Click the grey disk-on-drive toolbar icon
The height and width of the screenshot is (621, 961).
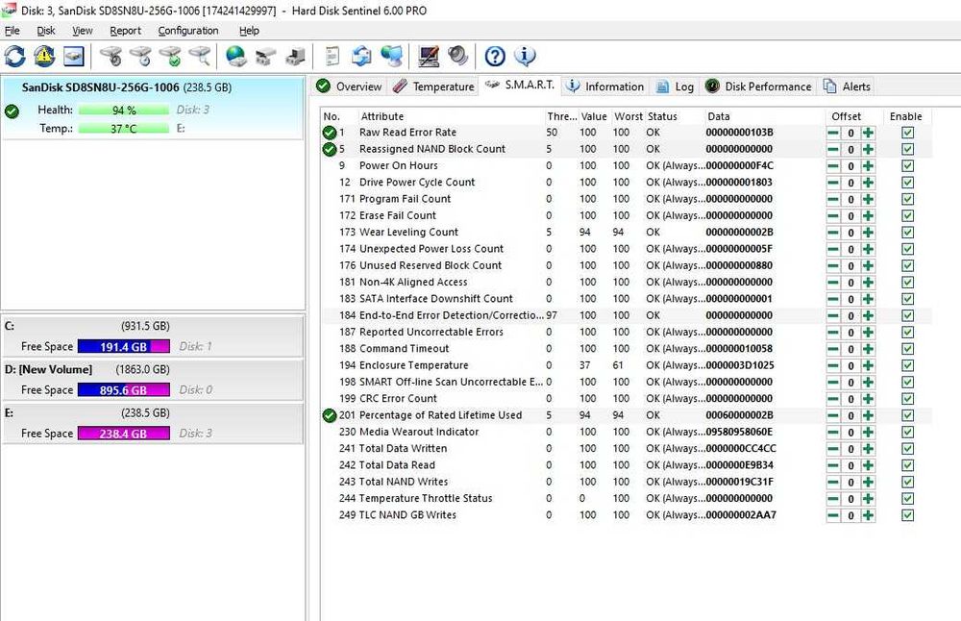[x=265, y=57]
